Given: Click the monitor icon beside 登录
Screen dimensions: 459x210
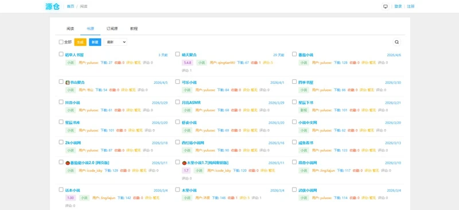Looking at the screenshot, I should (386, 6).
